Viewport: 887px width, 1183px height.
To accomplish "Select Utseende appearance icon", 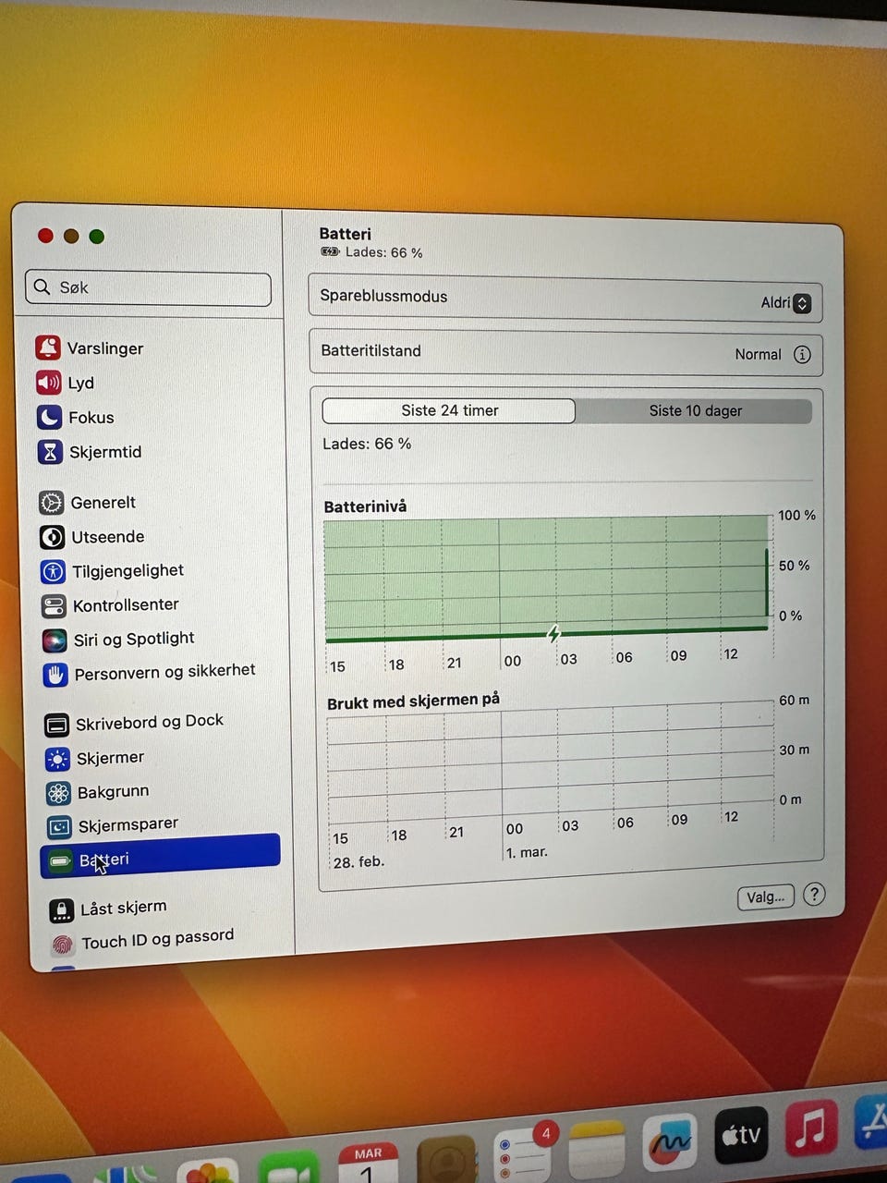I will click(x=52, y=537).
